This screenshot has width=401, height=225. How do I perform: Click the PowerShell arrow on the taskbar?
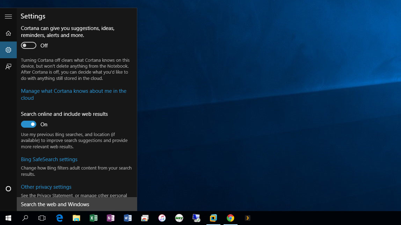(247, 218)
